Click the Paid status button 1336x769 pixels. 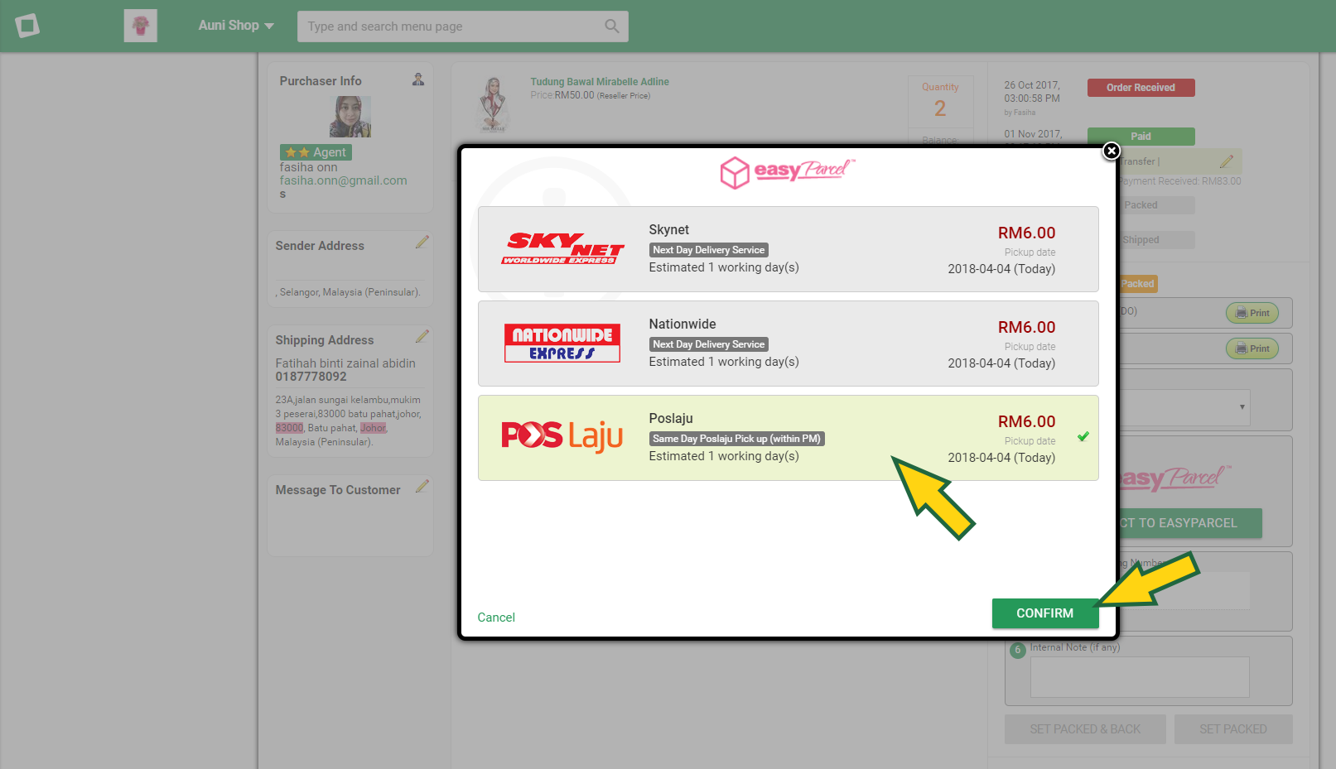(x=1141, y=137)
